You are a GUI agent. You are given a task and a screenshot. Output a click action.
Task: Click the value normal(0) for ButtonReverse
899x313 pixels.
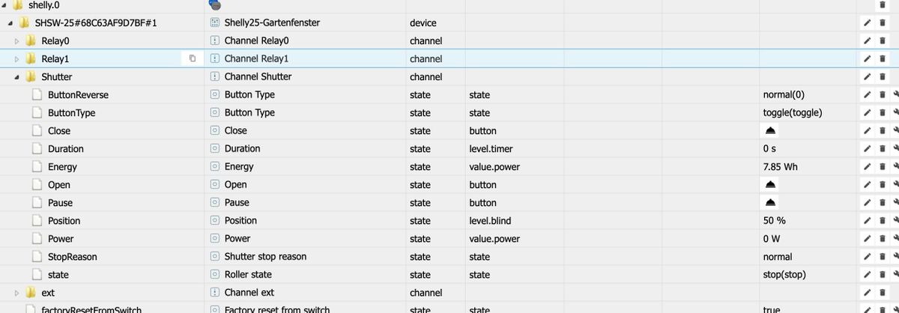[784, 94]
